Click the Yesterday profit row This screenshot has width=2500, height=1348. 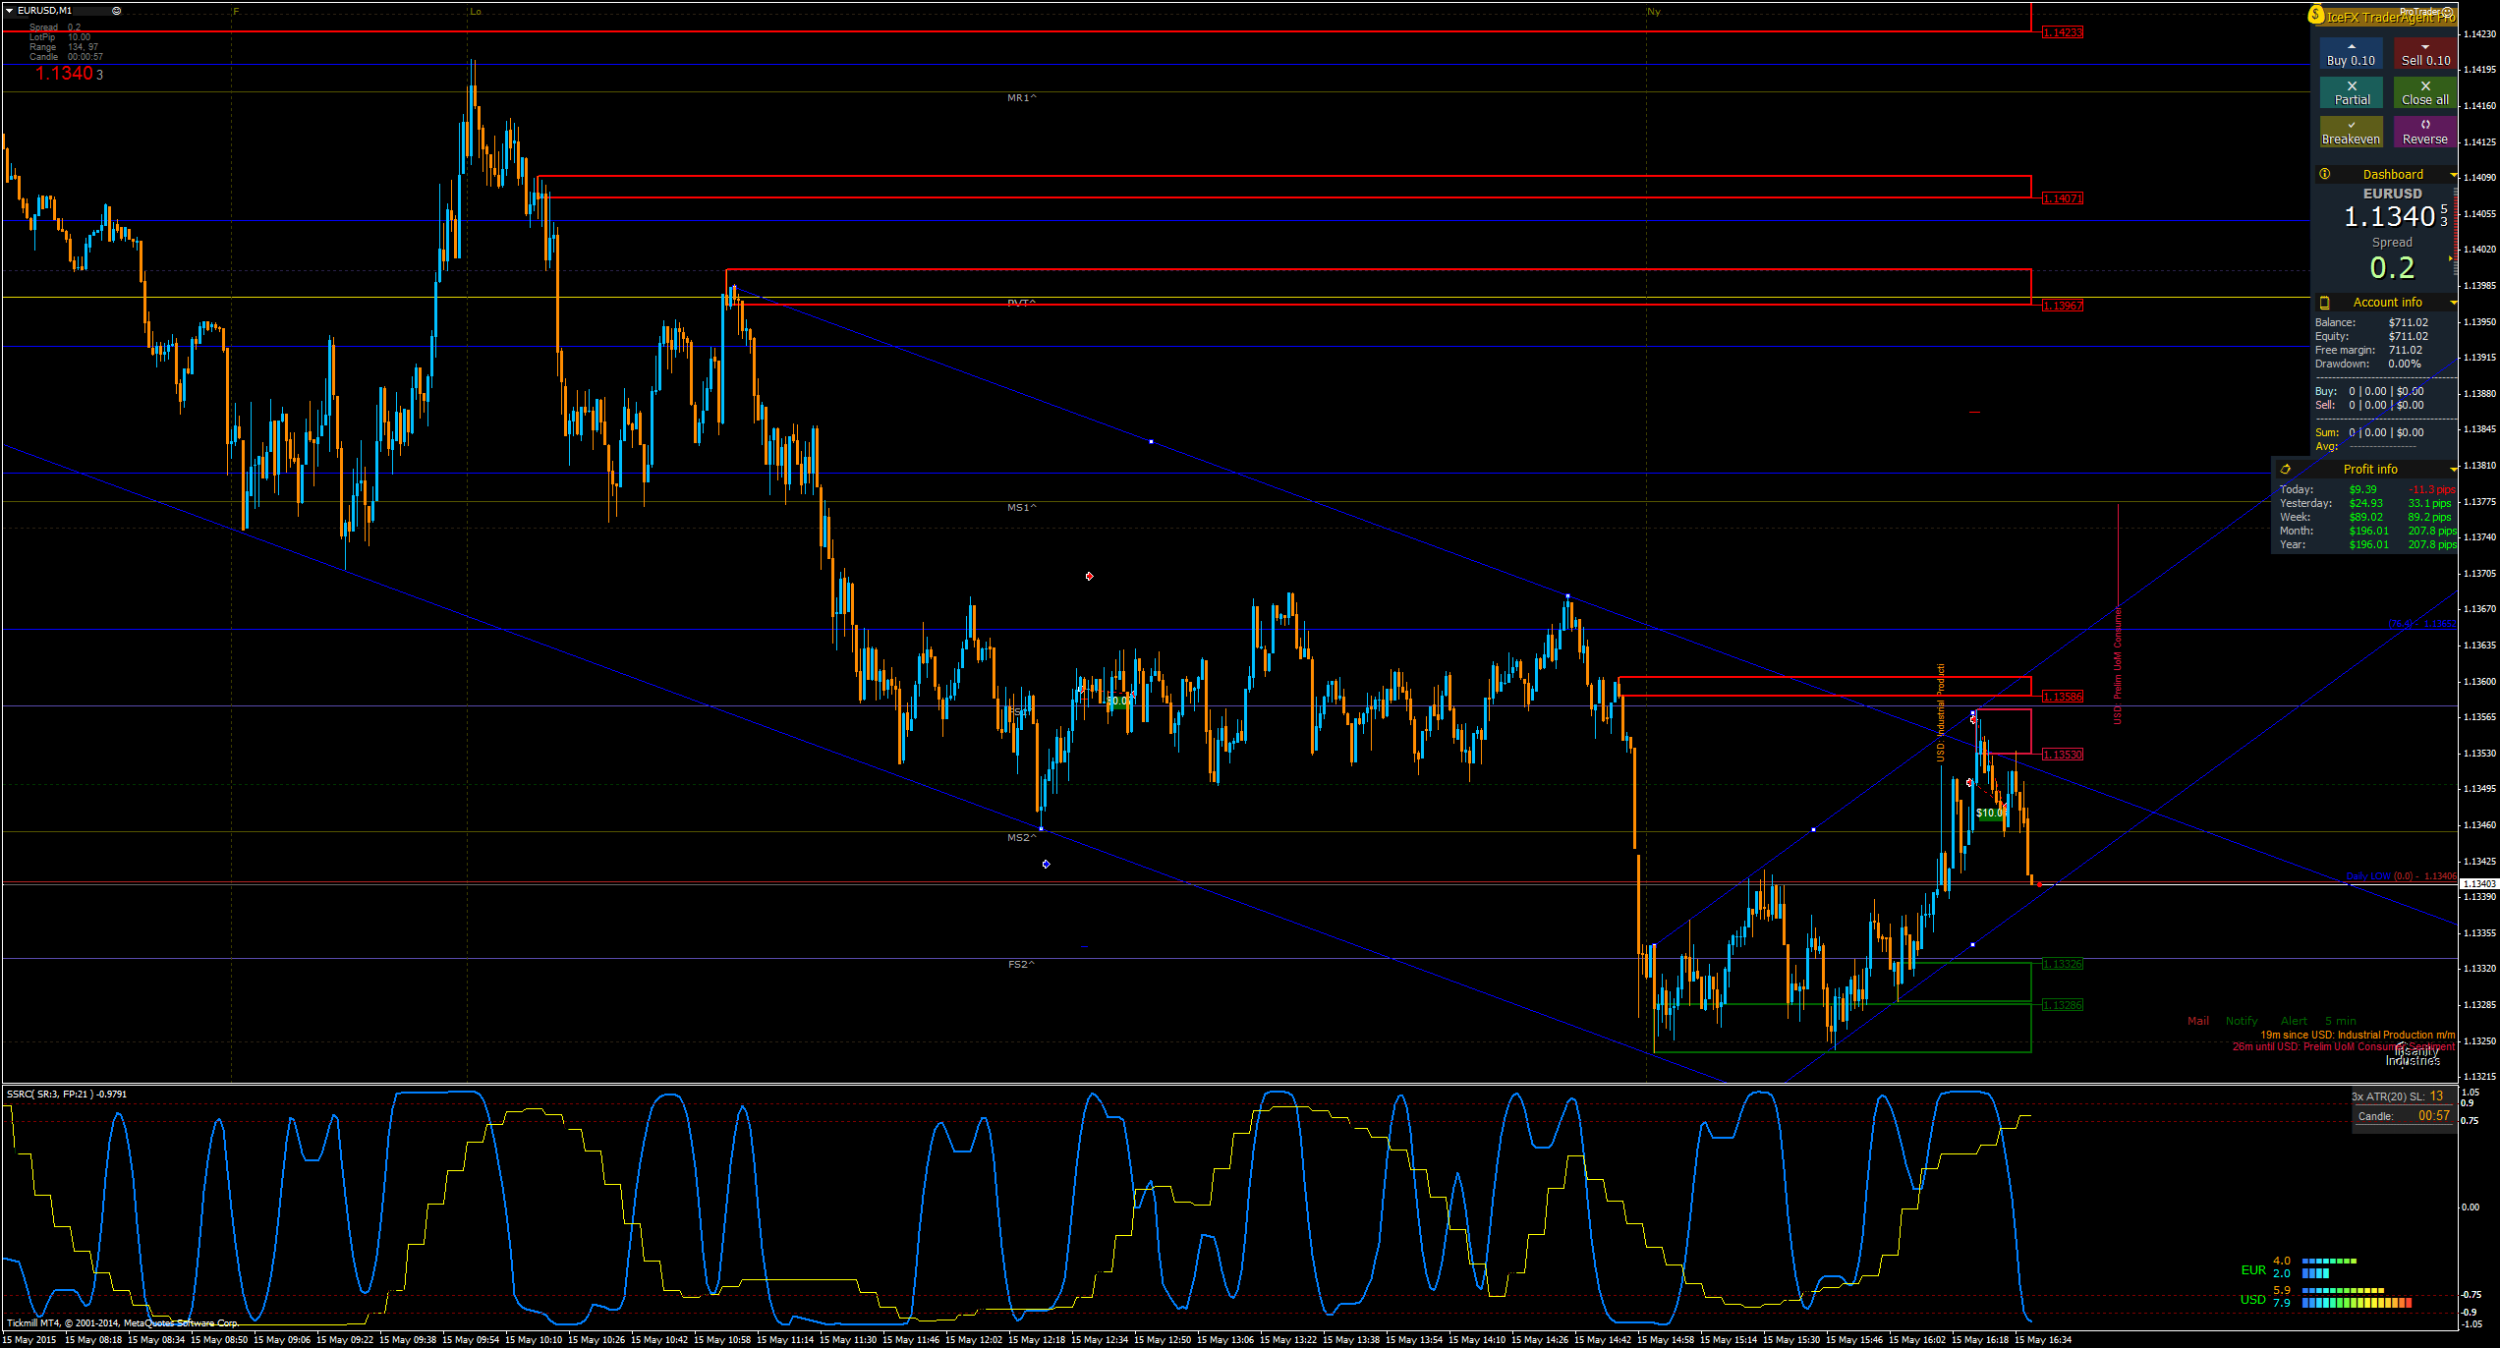tap(2366, 503)
